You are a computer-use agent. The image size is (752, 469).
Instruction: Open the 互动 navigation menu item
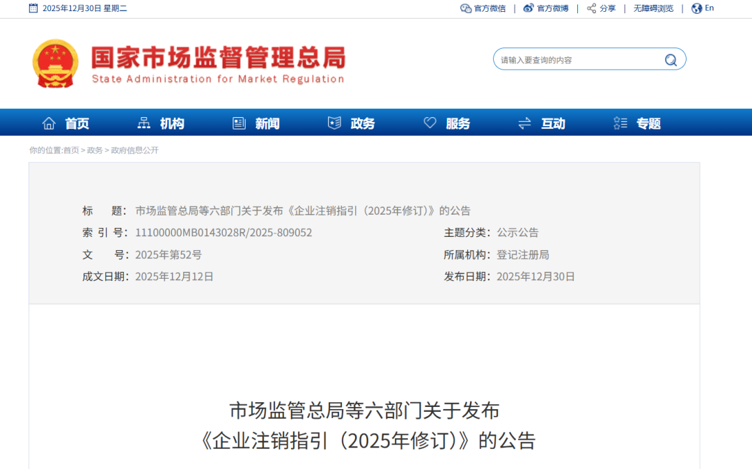[x=553, y=124]
